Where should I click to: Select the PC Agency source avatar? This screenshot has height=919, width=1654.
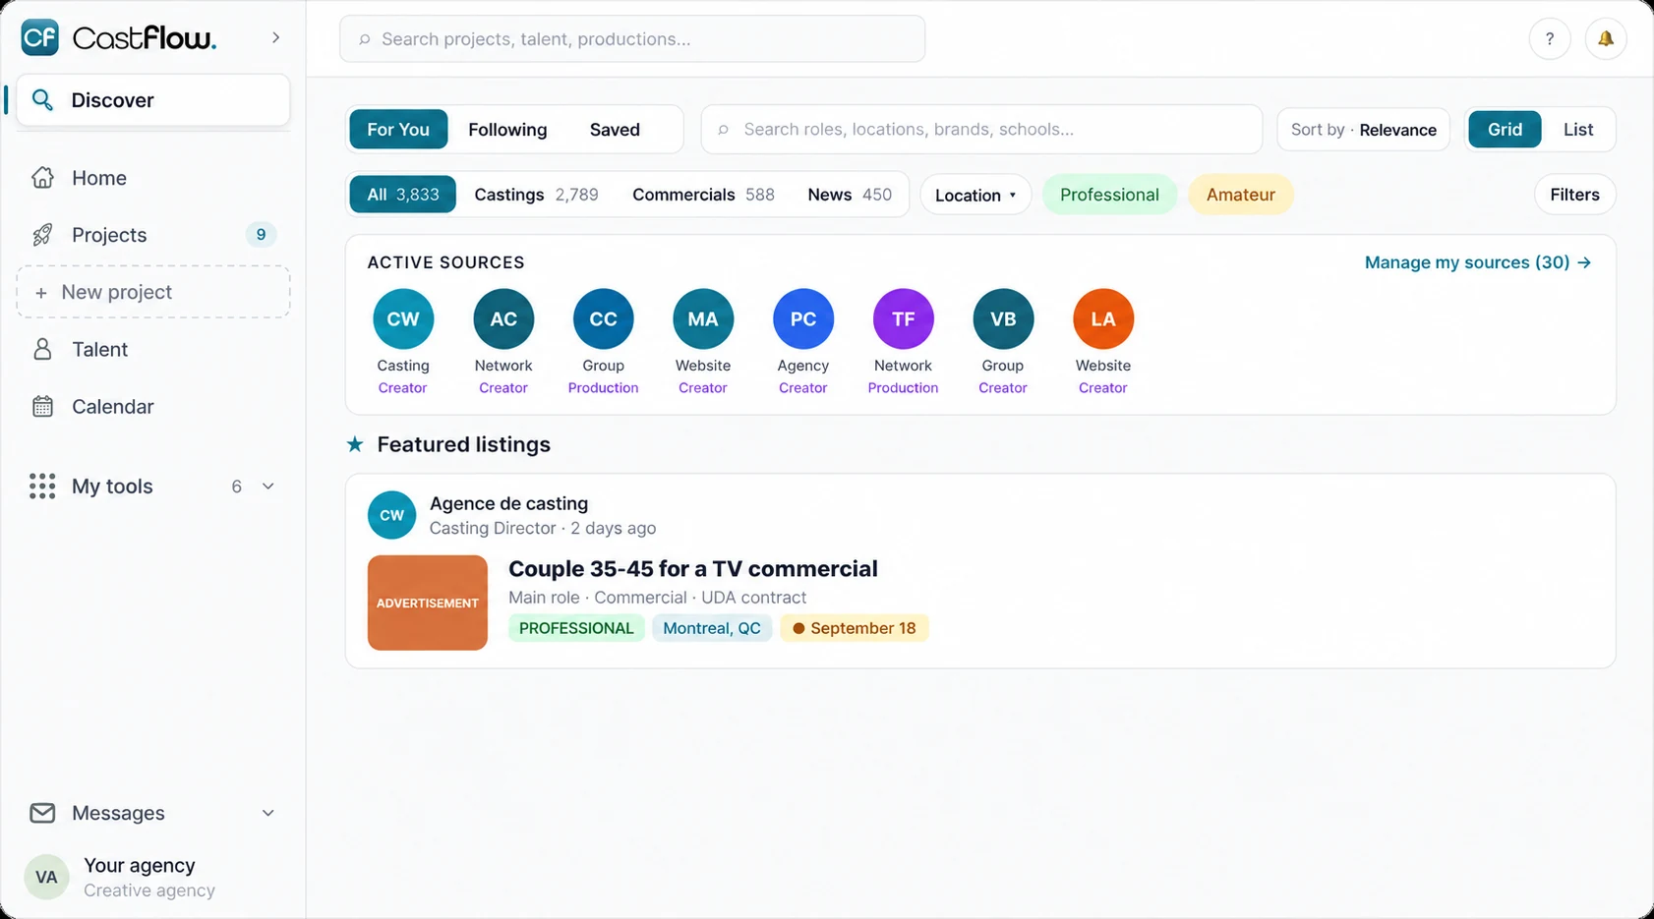pyautogui.click(x=803, y=319)
